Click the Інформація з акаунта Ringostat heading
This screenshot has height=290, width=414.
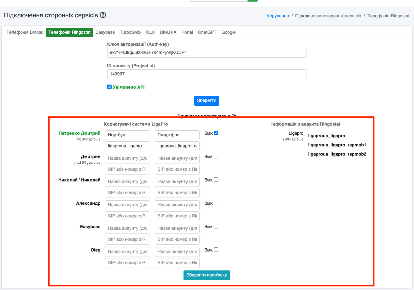click(306, 124)
